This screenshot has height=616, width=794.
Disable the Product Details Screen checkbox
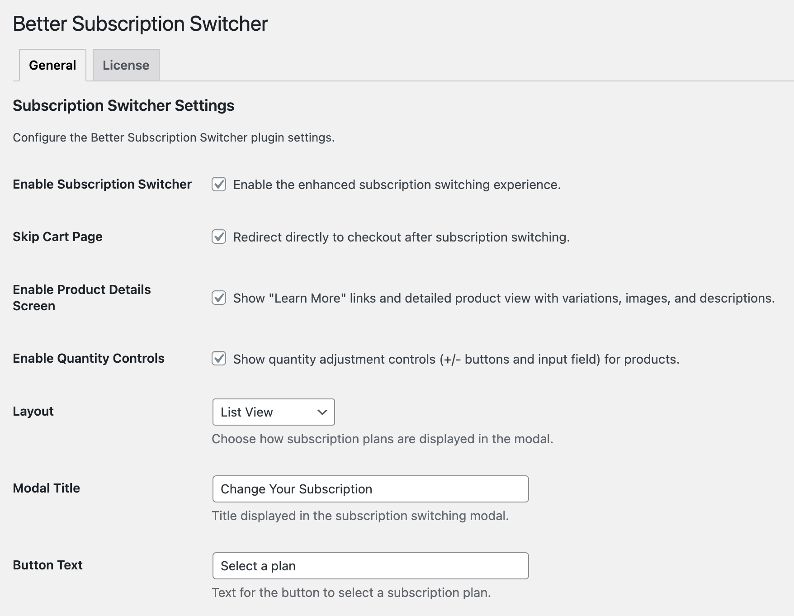coord(219,298)
